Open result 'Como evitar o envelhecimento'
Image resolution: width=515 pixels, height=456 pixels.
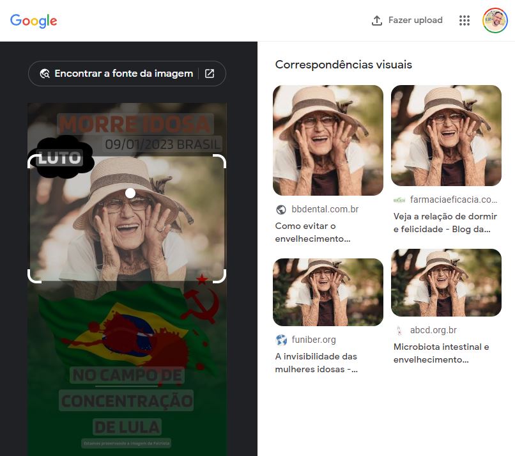(312, 232)
